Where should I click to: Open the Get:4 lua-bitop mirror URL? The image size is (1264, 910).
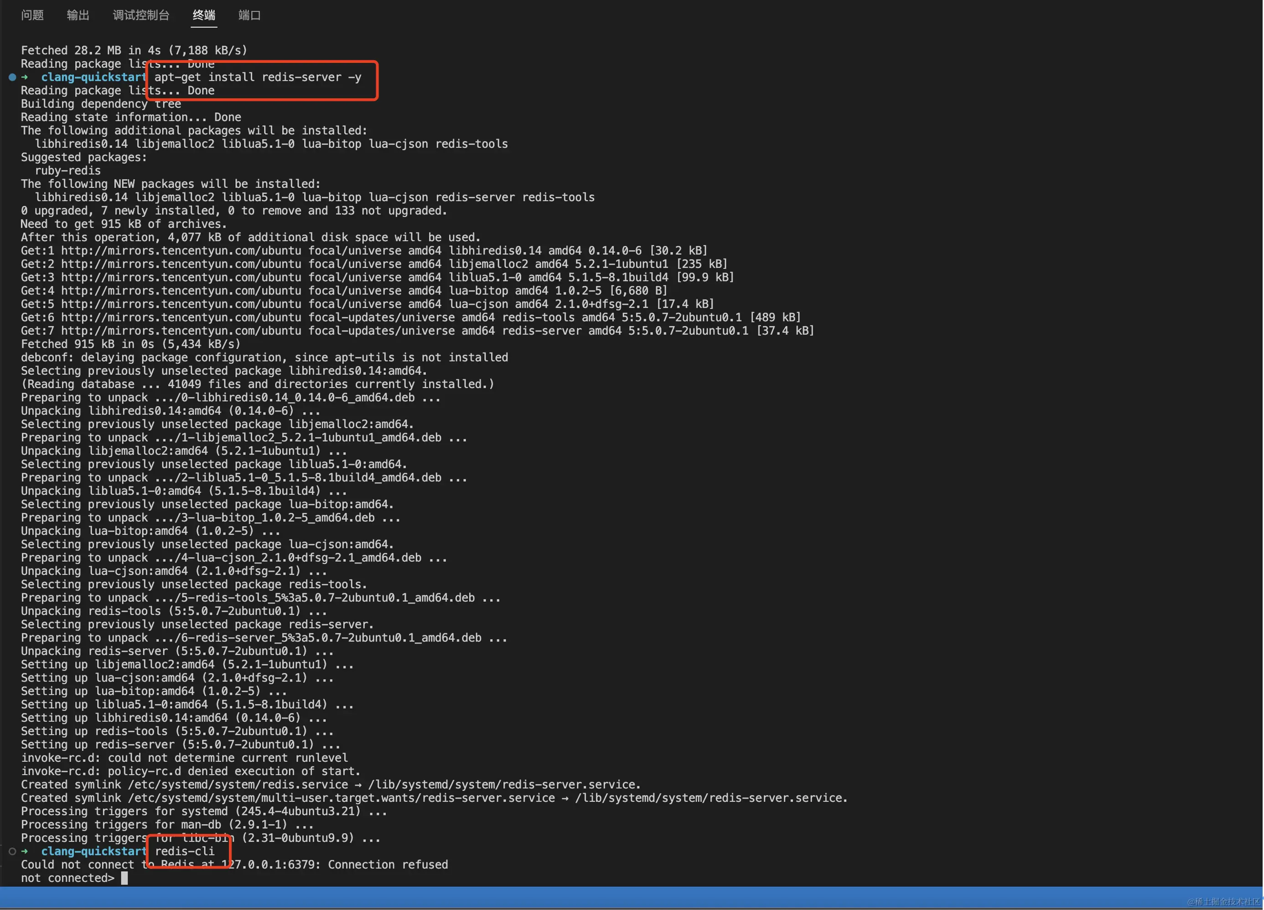click(181, 291)
